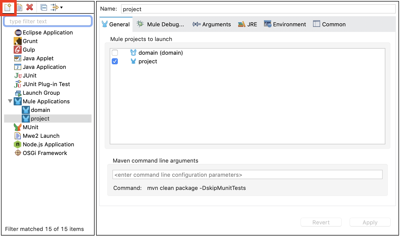This screenshot has height=236, width=400.
Task: Select the Grunt icon entry
Action: coord(18,41)
